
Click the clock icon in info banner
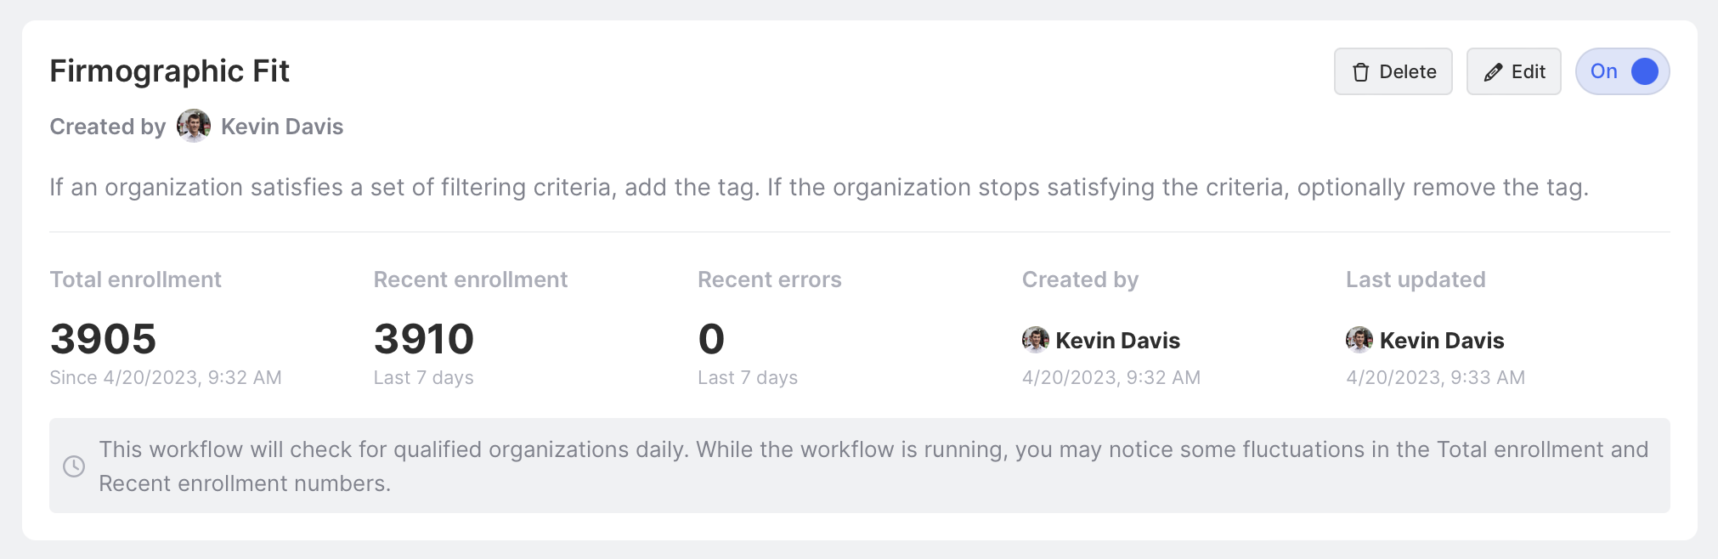click(x=74, y=466)
